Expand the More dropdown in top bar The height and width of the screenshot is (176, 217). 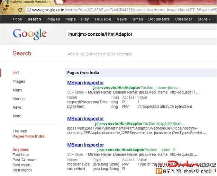(204, 19)
